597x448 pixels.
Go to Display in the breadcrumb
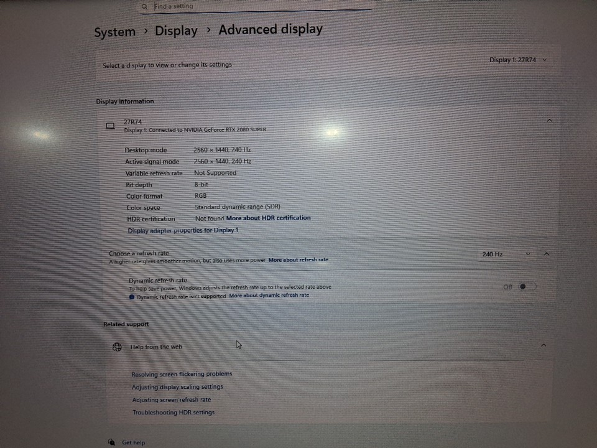[176, 31]
